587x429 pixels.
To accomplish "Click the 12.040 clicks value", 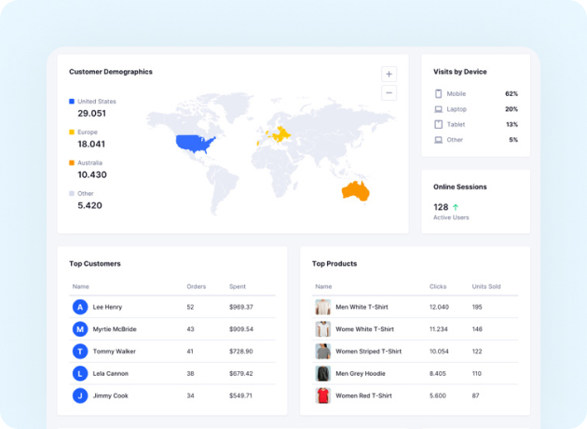I will point(439,307).
